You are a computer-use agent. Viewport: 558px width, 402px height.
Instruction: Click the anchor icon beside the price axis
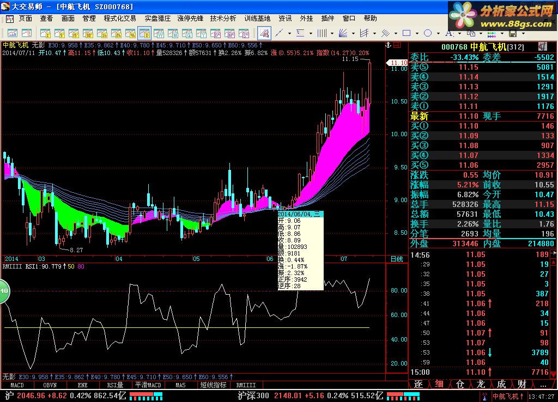(x=389, y=45)
